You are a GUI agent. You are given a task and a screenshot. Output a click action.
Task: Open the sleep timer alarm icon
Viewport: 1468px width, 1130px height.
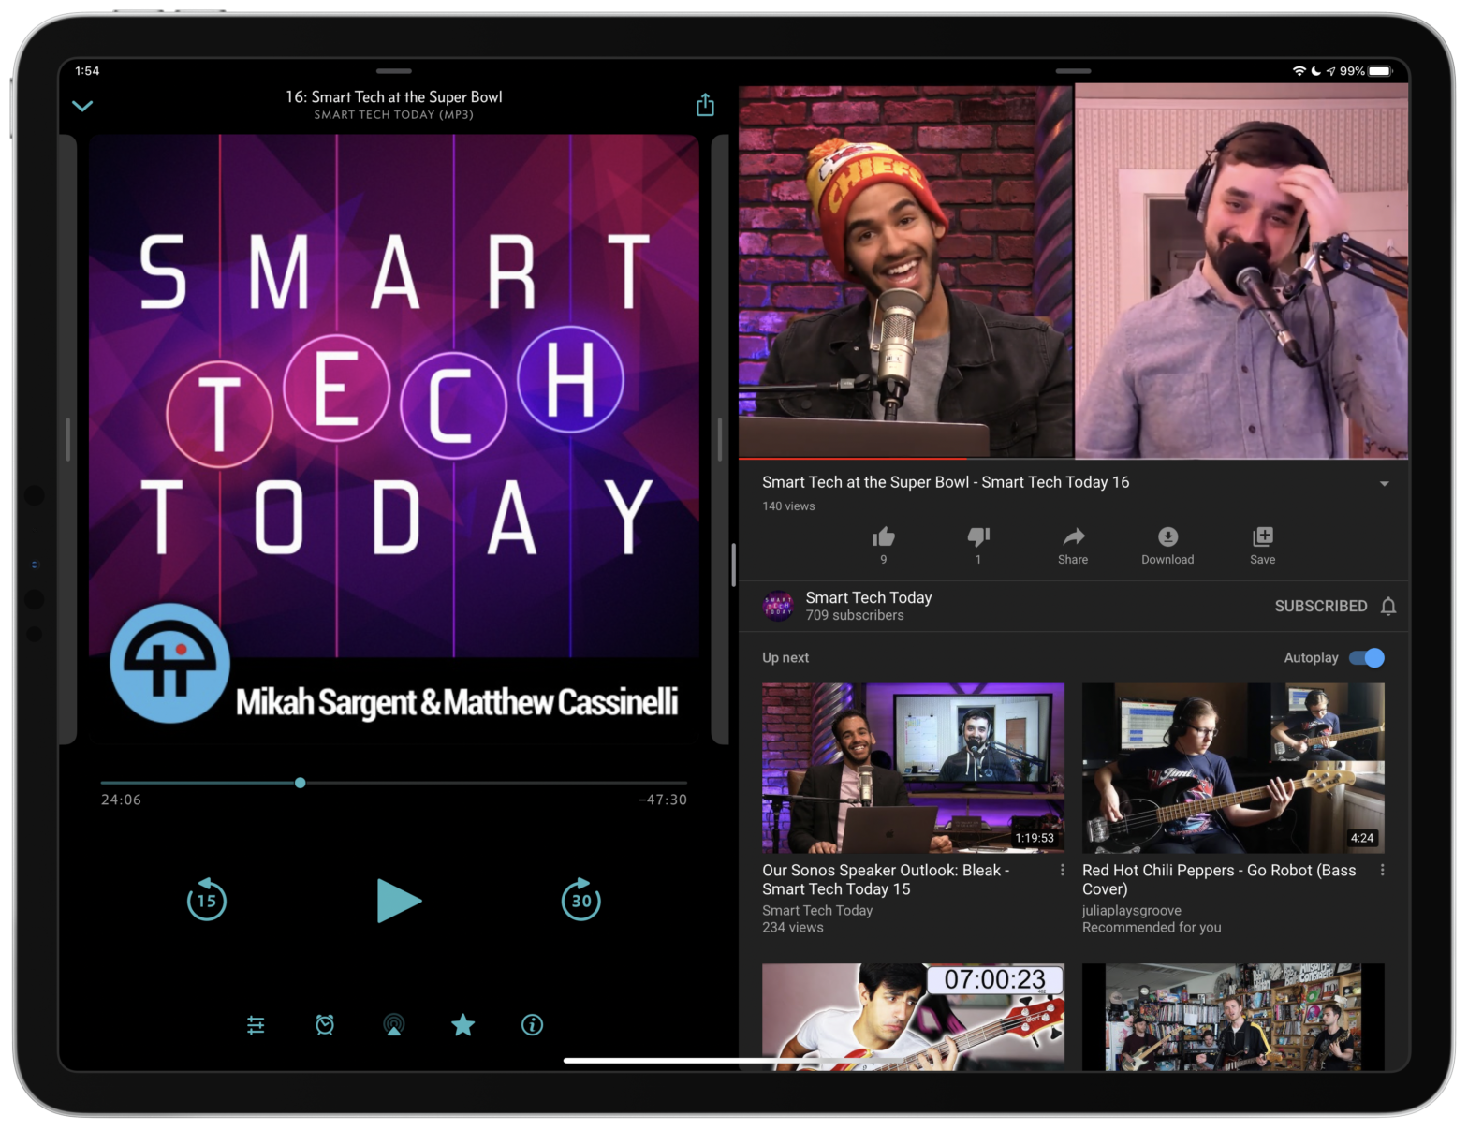tap(325, 1025)
